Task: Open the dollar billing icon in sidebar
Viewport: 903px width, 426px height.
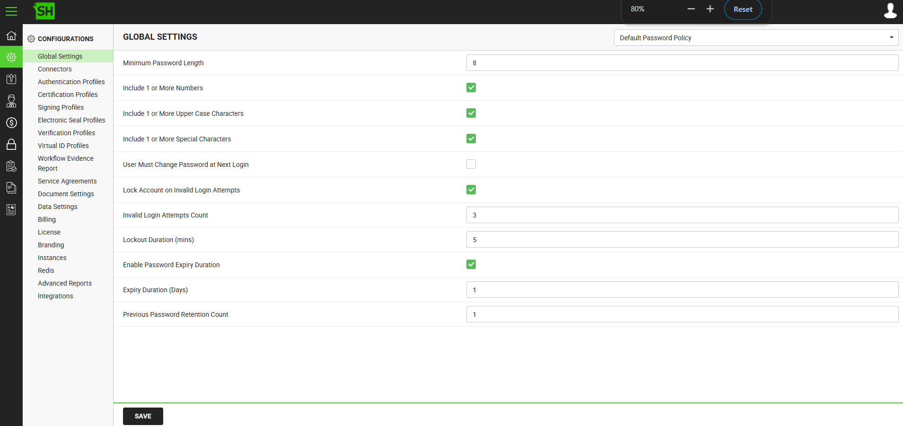Action: (11, 122)
